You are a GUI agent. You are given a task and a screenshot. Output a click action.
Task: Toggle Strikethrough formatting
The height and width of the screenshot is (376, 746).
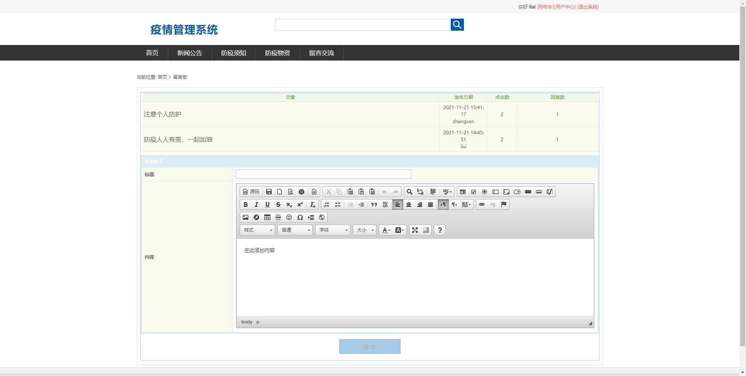click(x=278, y=204)
